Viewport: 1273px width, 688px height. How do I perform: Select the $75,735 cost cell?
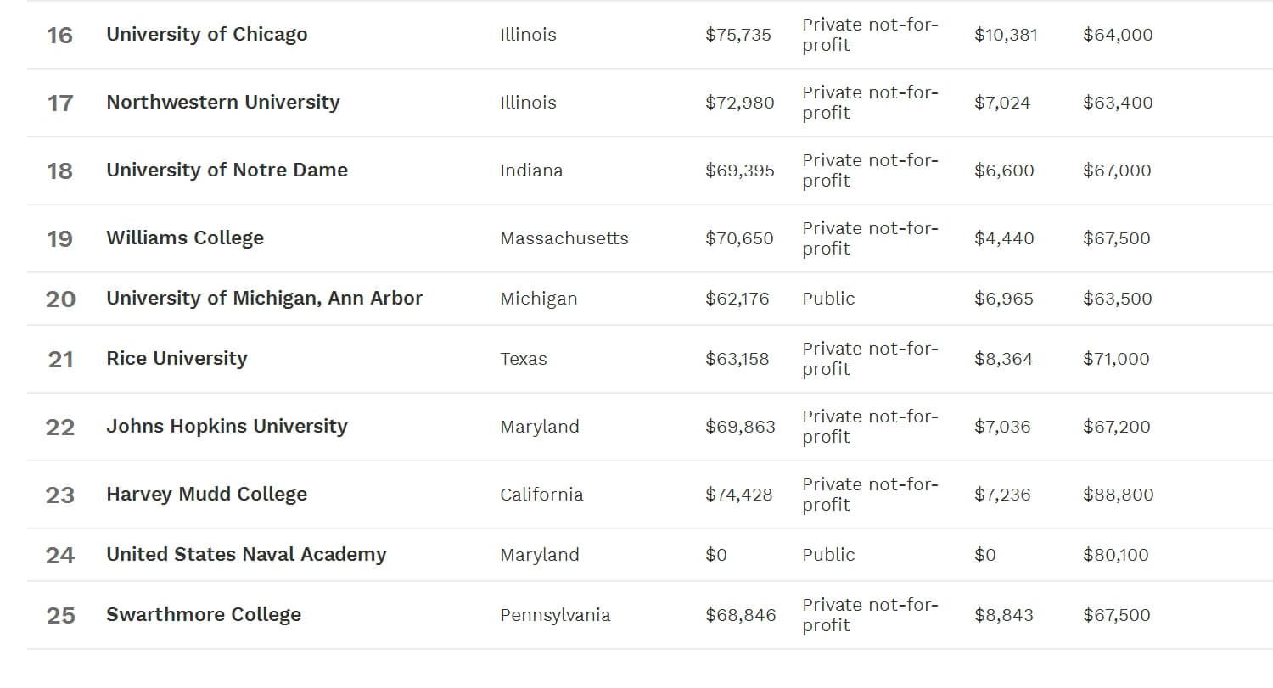pyautogui.click(x=738, y=35)
